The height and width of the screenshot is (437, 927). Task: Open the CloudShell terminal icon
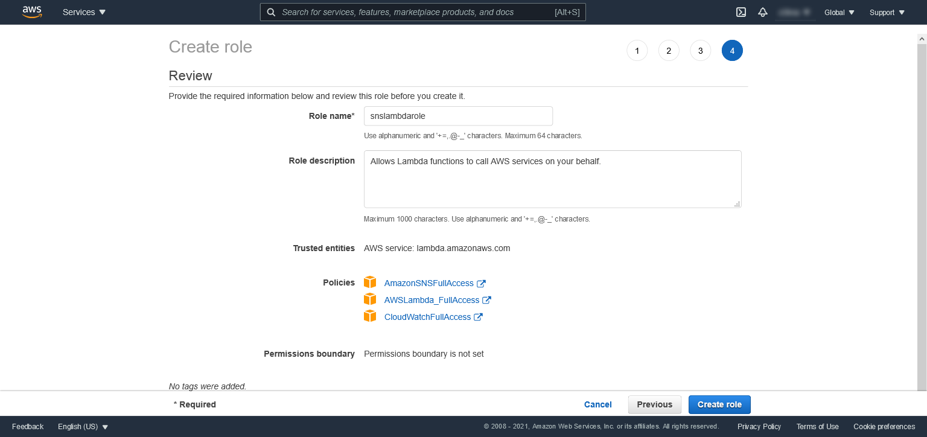742,12
